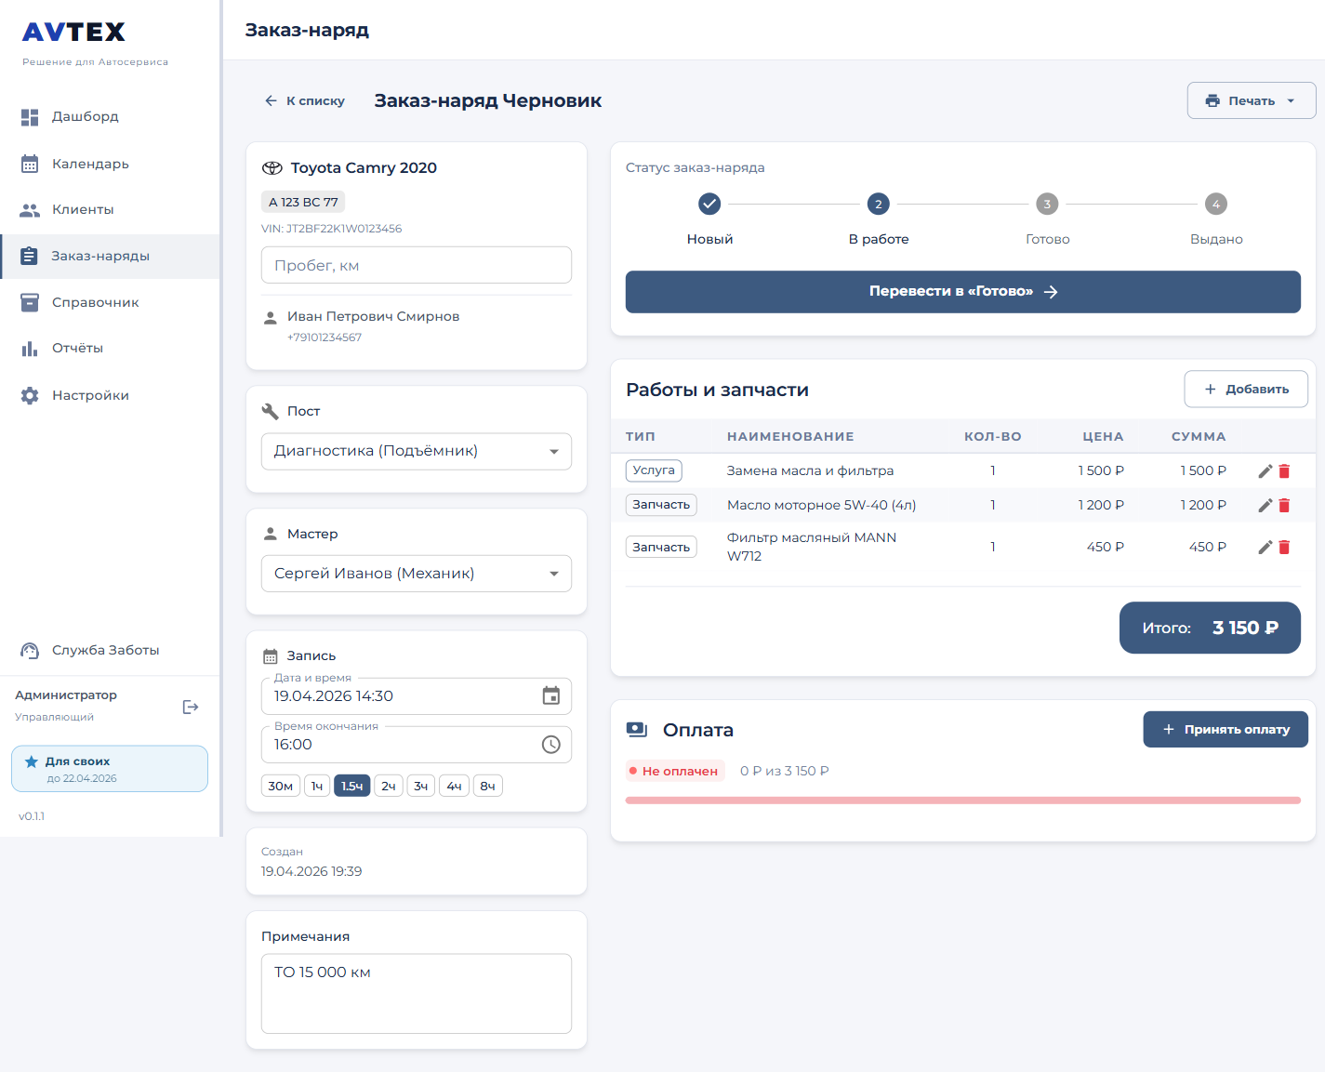Viewport: 1325px width, 1072px height.
Task: Click the logout icon next to Администратор
Action: click(191, 708)
